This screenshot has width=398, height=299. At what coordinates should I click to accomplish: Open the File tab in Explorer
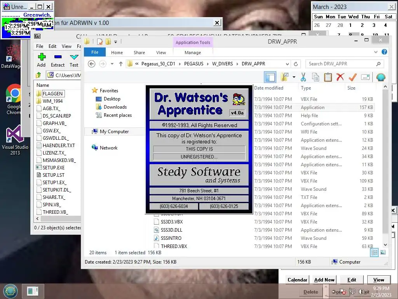[95, 52]
